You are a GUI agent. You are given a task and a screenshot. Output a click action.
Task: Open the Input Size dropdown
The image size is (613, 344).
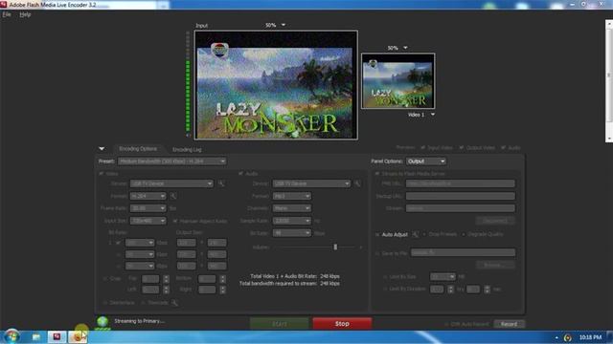(x=148, y=221)
